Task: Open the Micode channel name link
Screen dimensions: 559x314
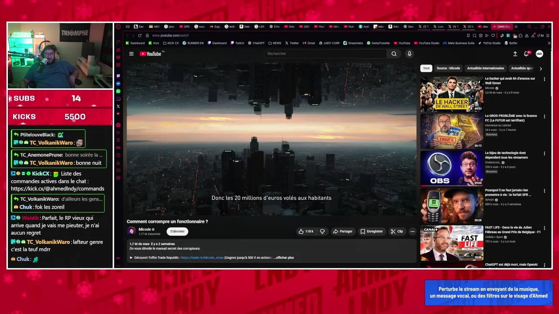Action: 145,229
